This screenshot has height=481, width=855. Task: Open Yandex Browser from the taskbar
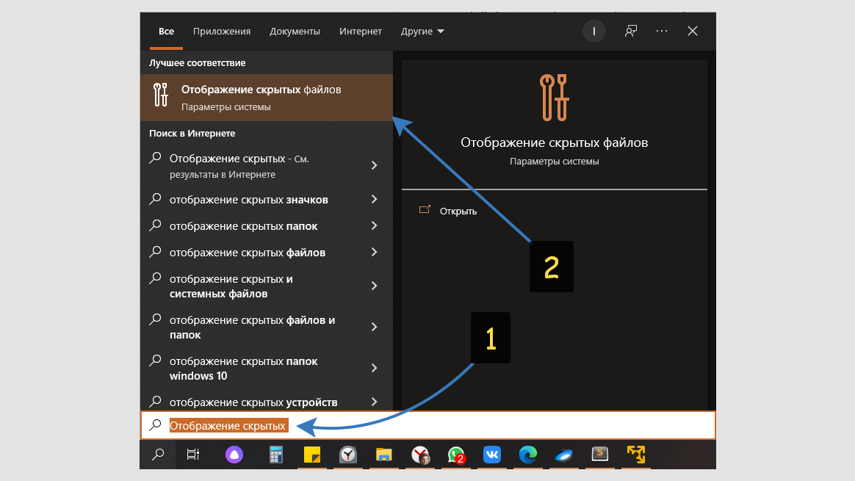[420, 455]
